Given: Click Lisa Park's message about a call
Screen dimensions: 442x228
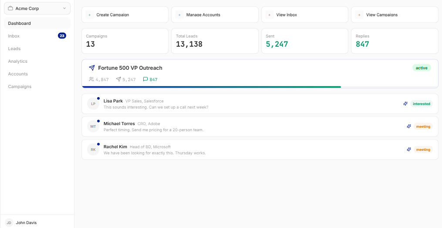Looking at the screenshot, I should pos(156,107).
